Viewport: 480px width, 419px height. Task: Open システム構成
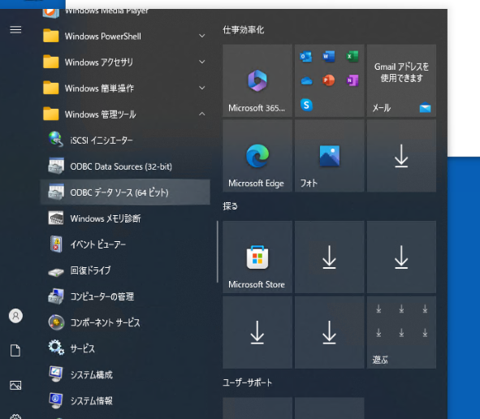point(125,374)
